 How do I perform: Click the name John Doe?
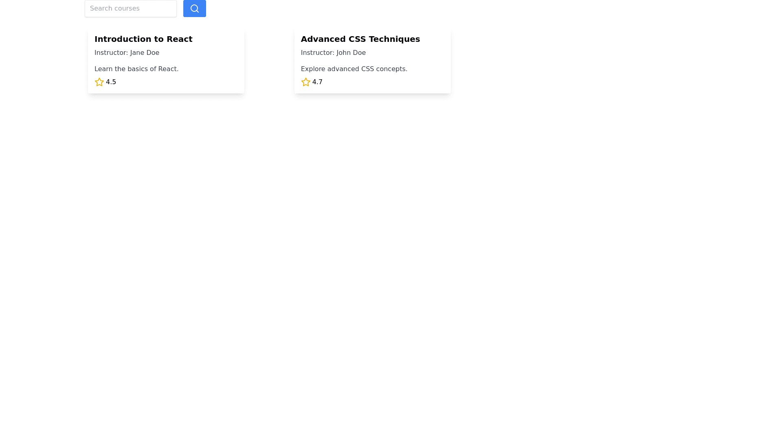click(x=351, y=53)
